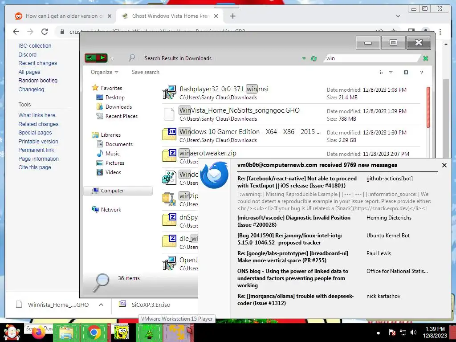Open the jmorganca/ollama deepseek-coder message
This screenshot has width=456, height=342.
[296, 300]
